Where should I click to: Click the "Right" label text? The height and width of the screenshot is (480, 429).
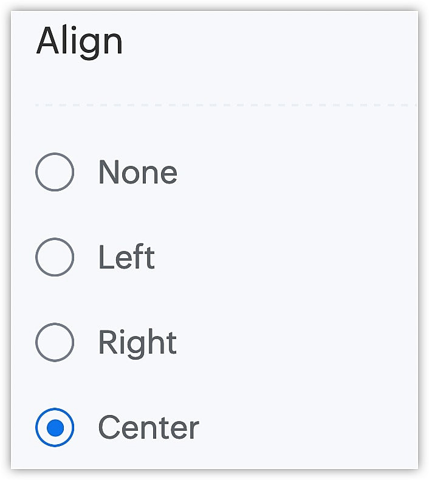pyautogui.click(x=137, y=343)
